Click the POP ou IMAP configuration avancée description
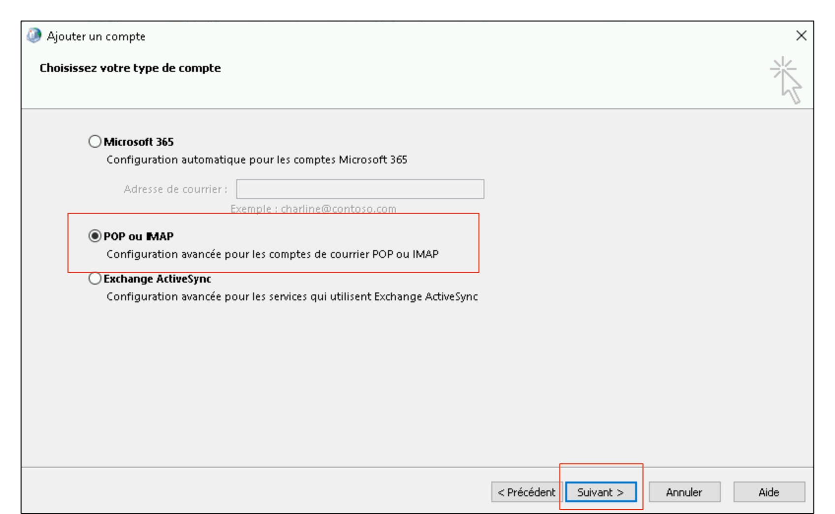Image resolution: width=835 pixels, height=514 pixels. click(273, 254)
